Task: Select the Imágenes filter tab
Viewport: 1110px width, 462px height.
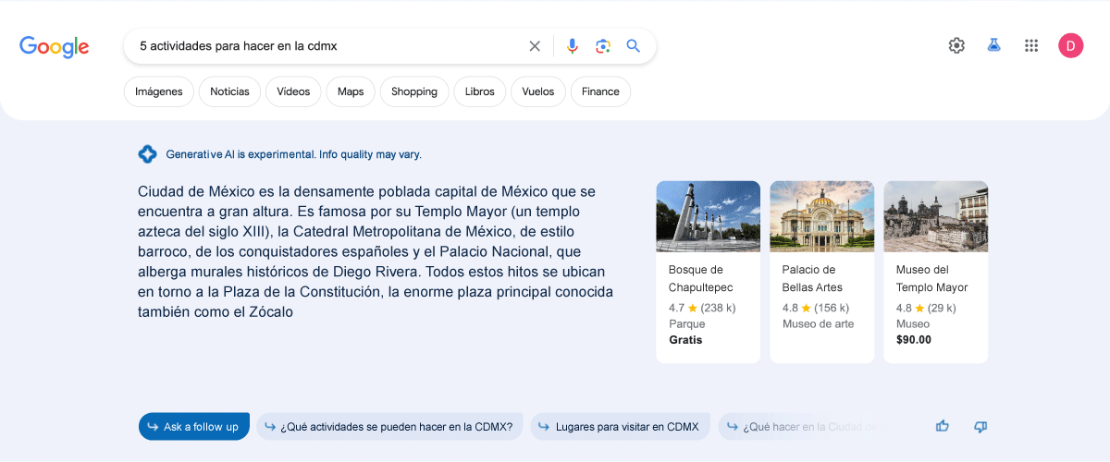Action: [159, 91]
